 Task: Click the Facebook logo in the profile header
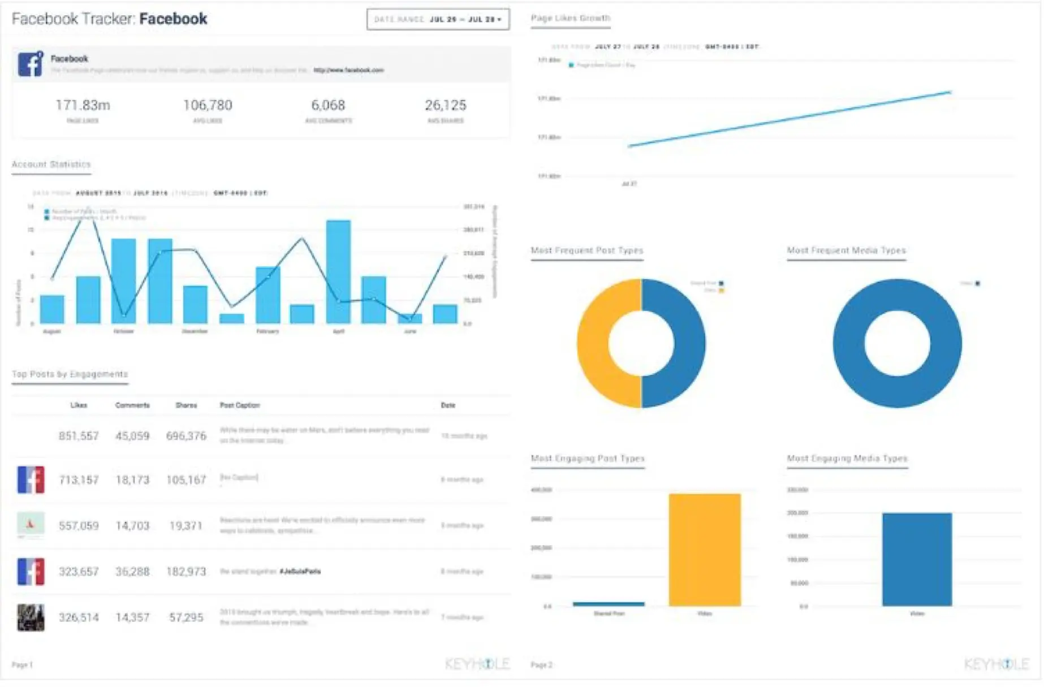click(x=31, y=64)
